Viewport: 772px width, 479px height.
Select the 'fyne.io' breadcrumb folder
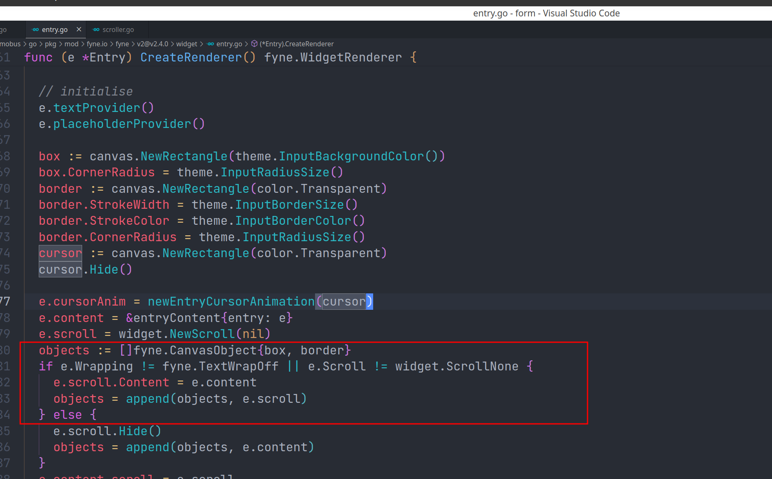tap(97, 44)
